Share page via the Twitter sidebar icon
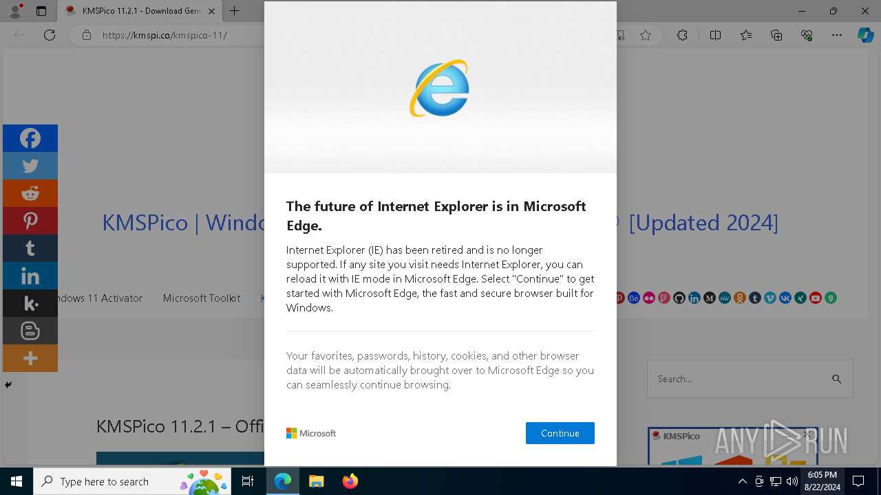Screen dimensions: 881x495 [30, 166]
